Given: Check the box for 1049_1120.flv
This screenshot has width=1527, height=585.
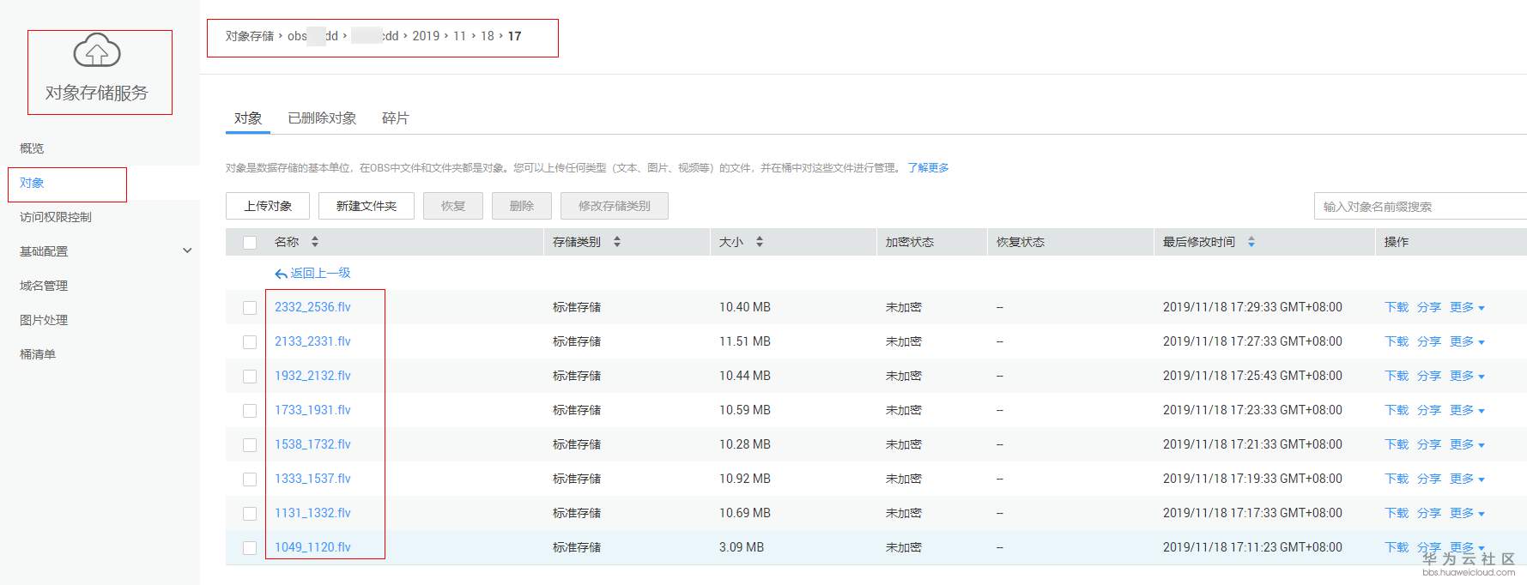Looking at the screenshot, I should click(x=250, y=548).
